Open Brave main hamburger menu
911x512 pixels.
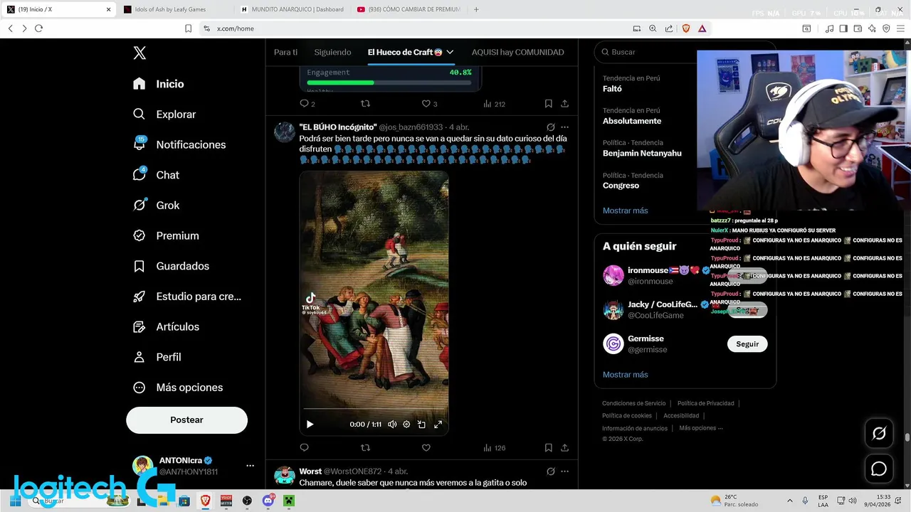pyautogui.click(x=900, y=28)
